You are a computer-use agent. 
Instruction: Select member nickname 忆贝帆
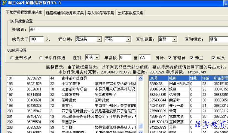[175, 95]
